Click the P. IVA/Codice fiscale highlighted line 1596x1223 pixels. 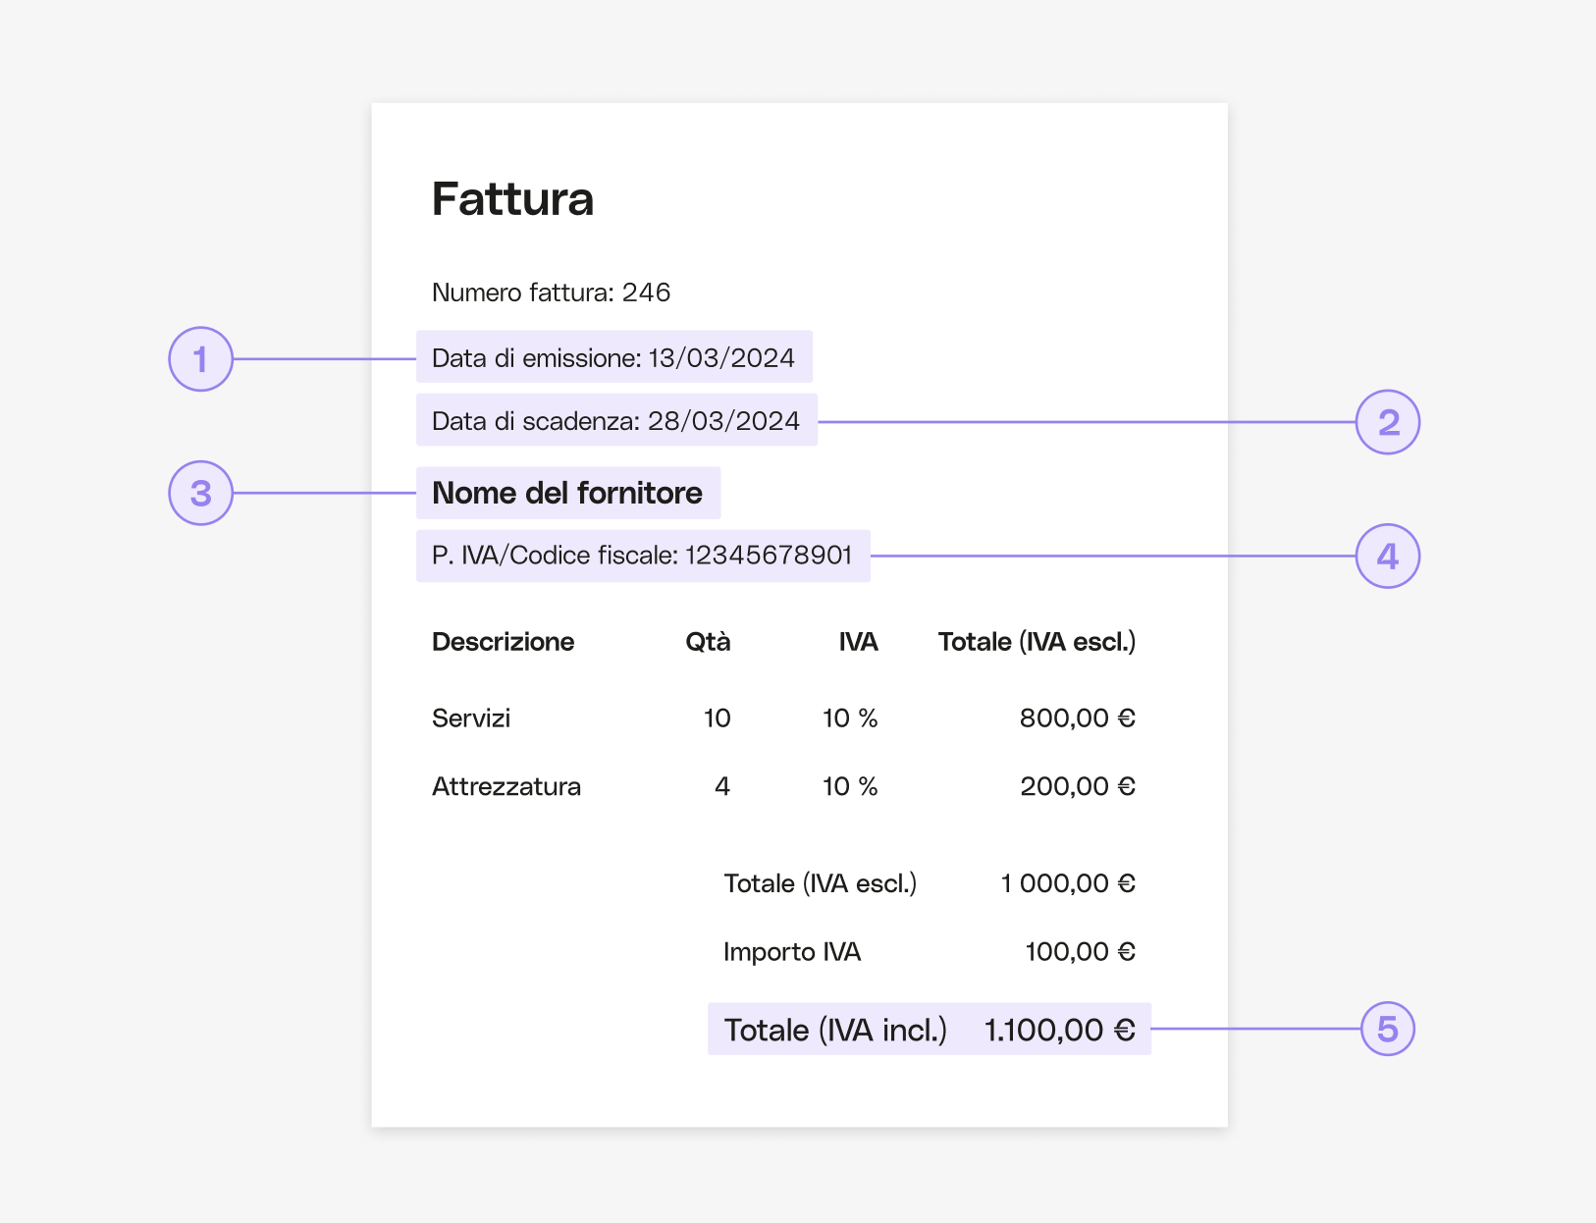(x=643, y=556)
